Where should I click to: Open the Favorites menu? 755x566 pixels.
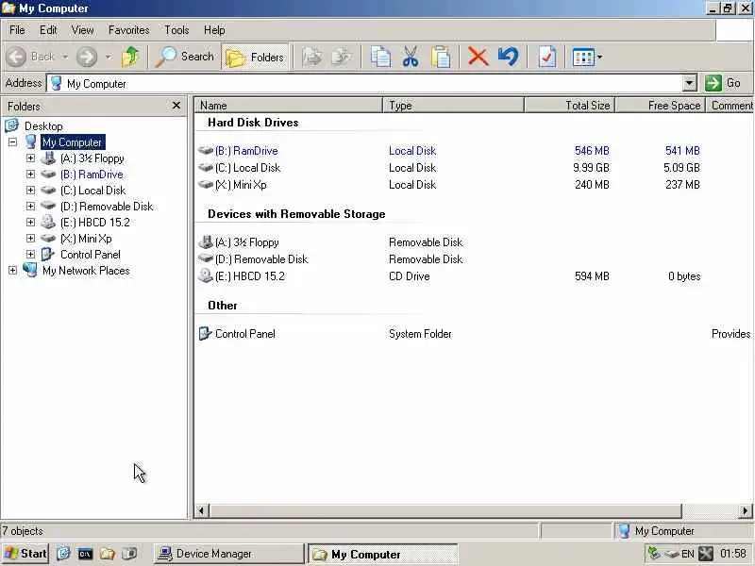[128, 30]
